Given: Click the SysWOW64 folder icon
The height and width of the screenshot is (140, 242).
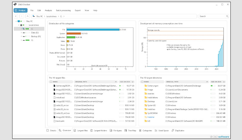Looking at the screenshot, I should (x=146, y=113).
